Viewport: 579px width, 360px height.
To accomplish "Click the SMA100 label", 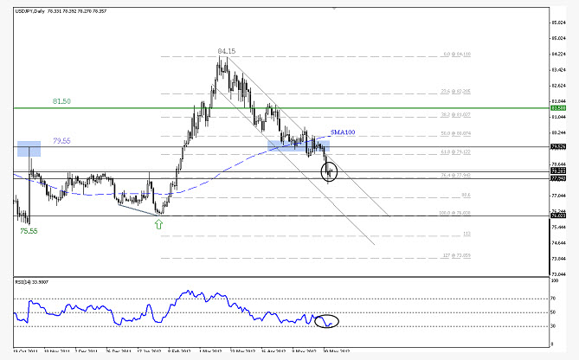I will pos(343,132).
